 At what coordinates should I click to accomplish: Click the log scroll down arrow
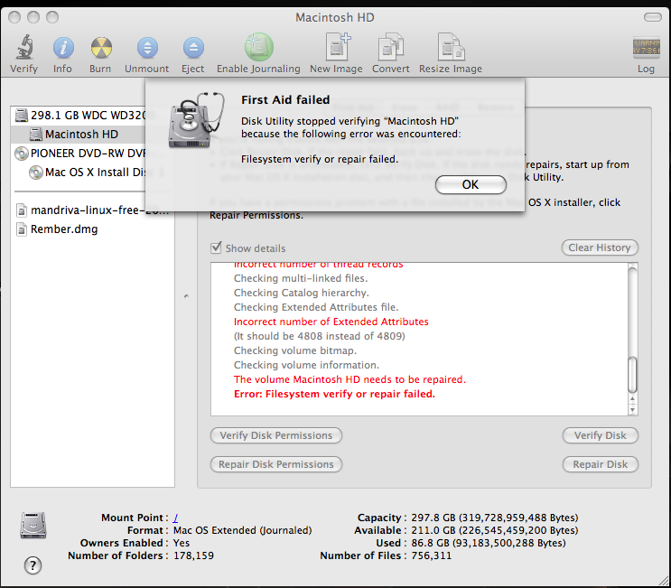(632, 410)
